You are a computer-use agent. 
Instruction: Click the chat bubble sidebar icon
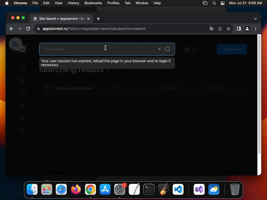click(22, 118)
